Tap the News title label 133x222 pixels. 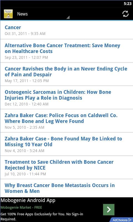(x=22, y=14)
